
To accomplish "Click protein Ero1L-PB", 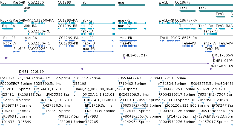I will point(167,38).
